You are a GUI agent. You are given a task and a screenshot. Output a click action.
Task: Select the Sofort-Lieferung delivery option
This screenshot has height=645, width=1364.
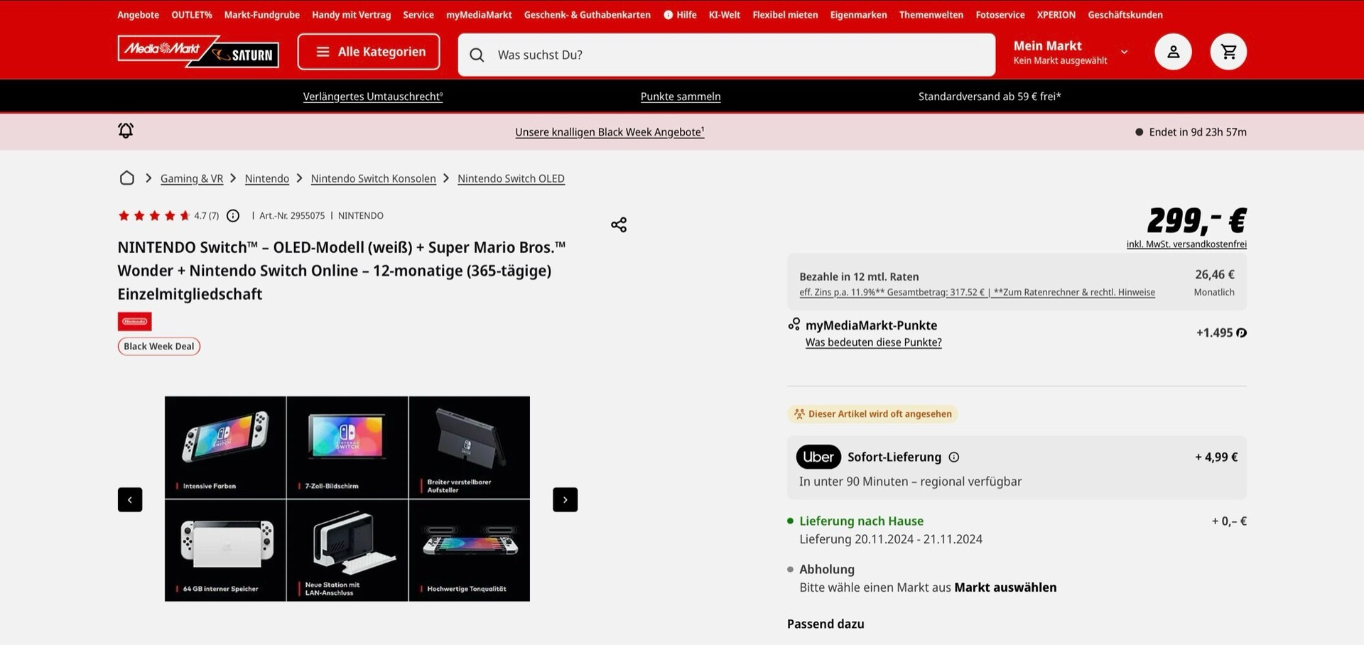point(1017,467)
